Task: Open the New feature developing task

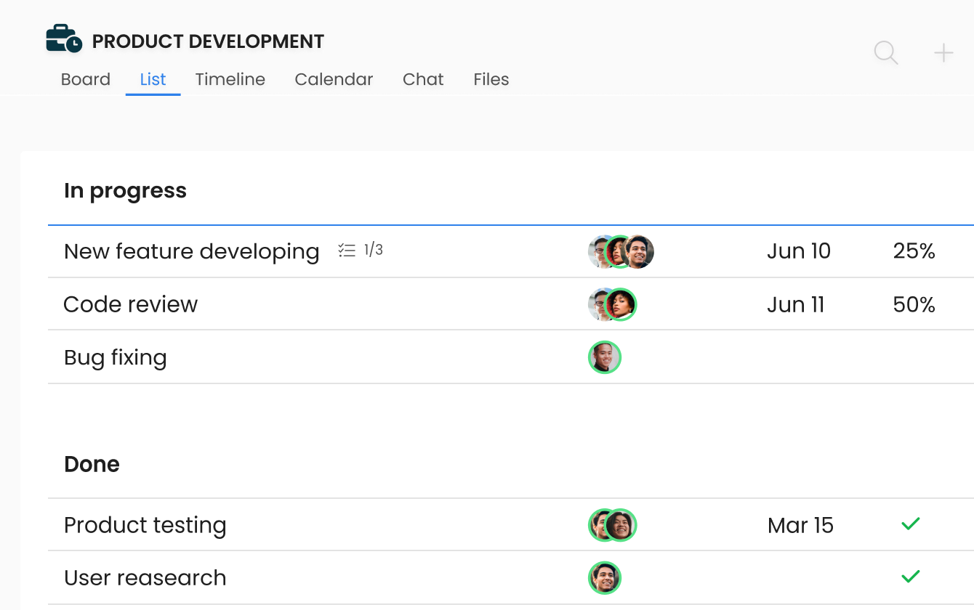Action: [x=192, y=251]
